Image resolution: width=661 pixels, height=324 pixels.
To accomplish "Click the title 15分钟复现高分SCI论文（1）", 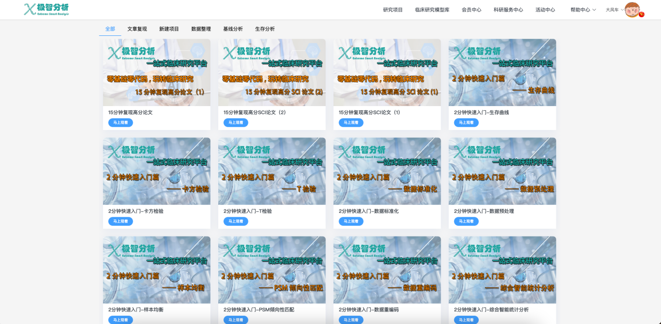I will [369, 112].
